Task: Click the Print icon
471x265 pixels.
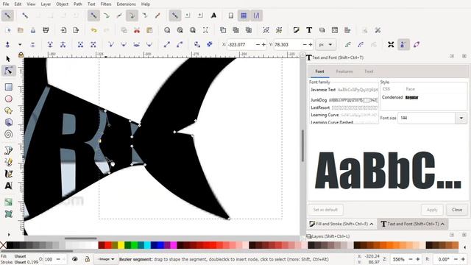Action: pyautogui.click(x=46, y=30)
